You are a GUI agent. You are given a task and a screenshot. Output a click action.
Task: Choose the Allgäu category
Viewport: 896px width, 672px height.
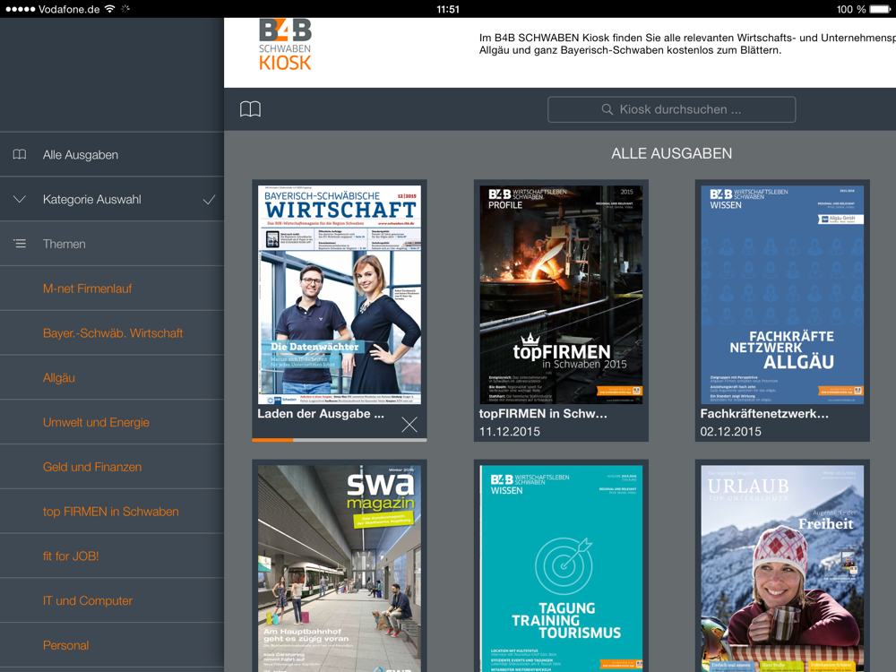point(112,377)
